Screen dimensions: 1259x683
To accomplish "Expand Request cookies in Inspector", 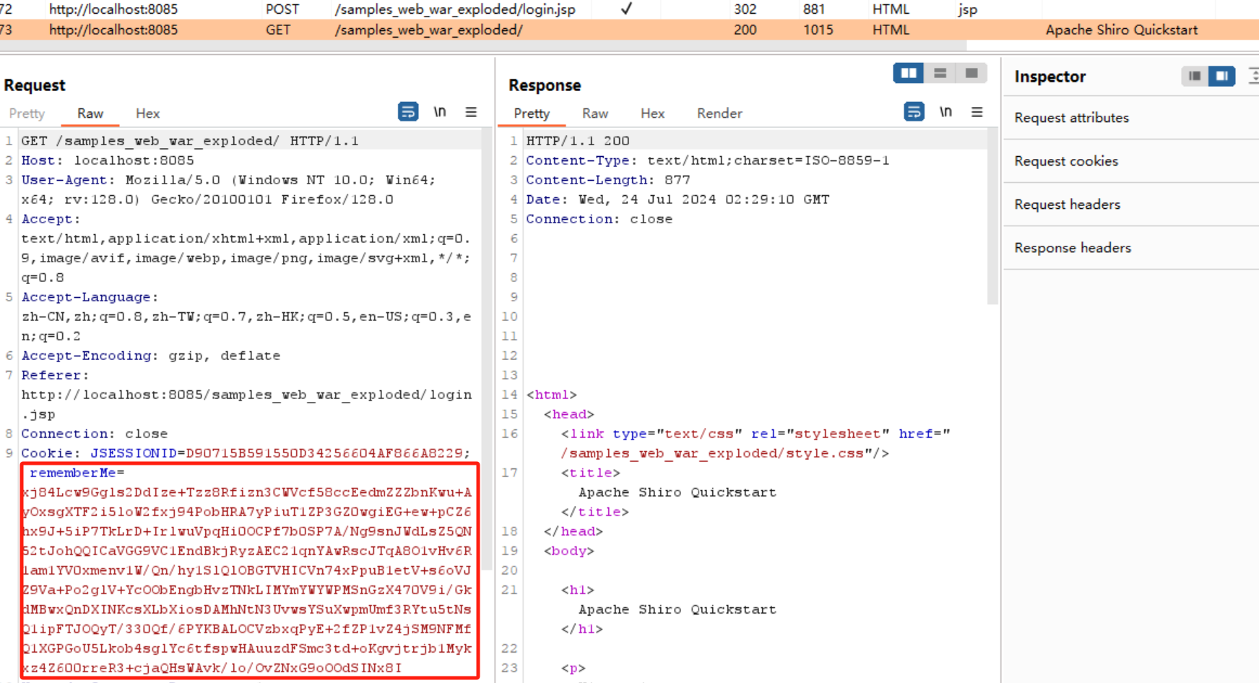I will tap(1066, 161).
